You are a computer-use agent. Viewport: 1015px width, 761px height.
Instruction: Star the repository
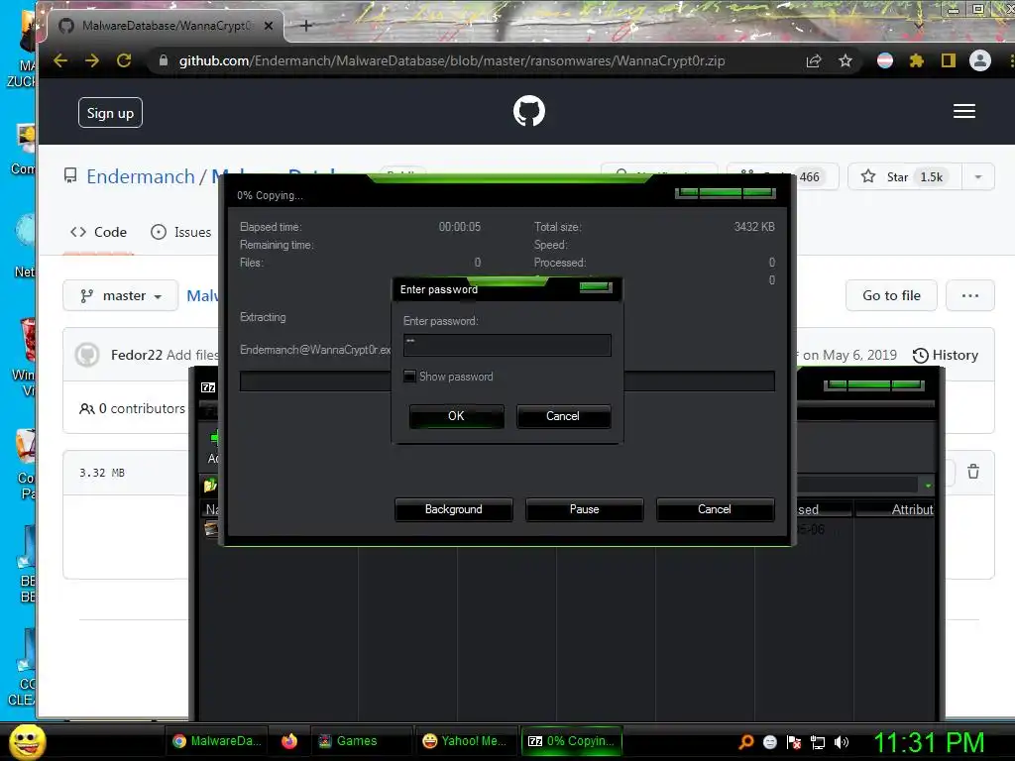[x=905, y=176]
